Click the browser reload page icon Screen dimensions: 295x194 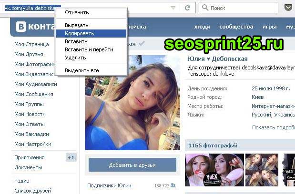click(x=187, y=8)
